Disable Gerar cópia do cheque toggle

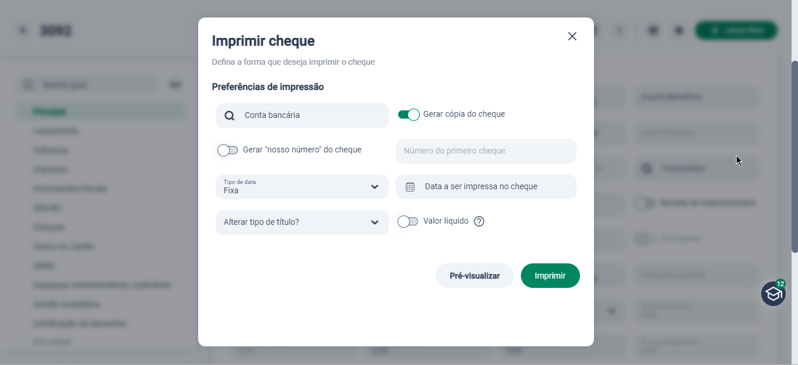(409, 114)
